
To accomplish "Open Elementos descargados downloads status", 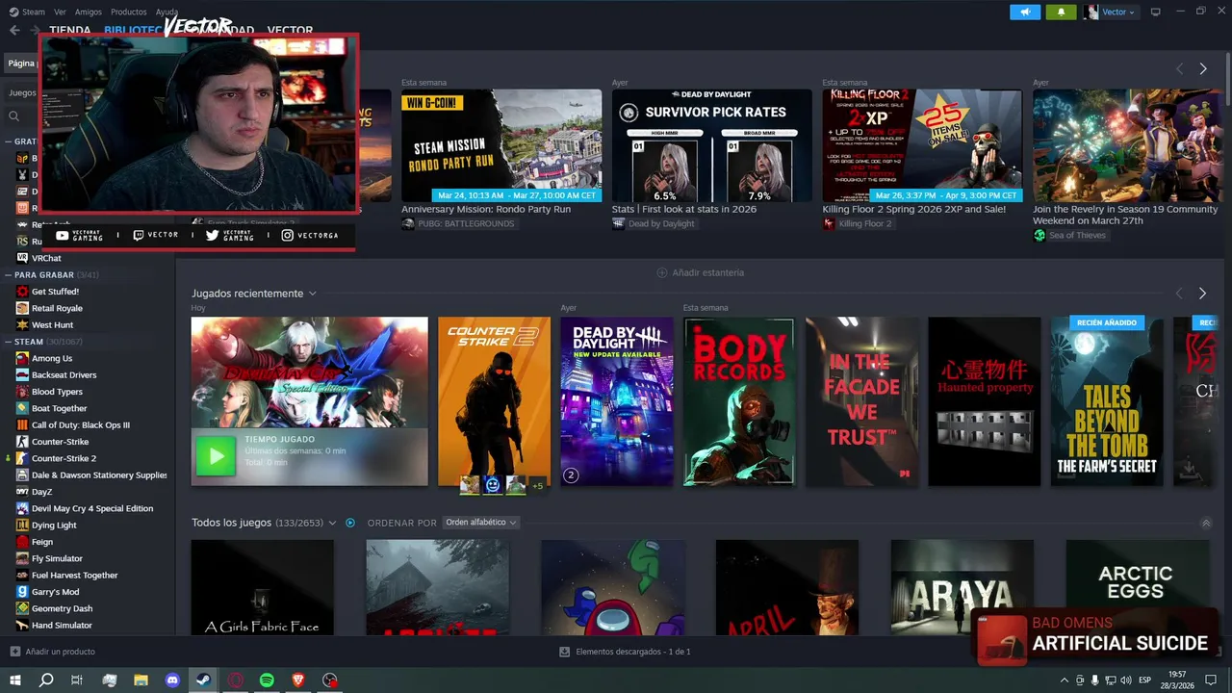I will click(x=632, y=652).
